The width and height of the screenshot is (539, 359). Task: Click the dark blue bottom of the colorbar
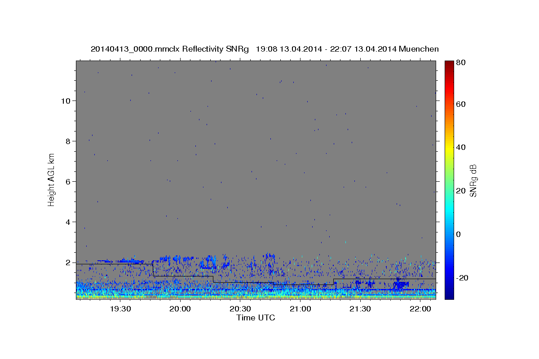pyautogui.click(x=449, y=296)
